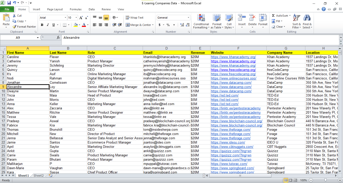Image resolution: width=343 pixels, height=183 pixels.
Task: Click the yellow Fill Color swatch button
Action: tap(76, 25)
